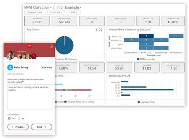Click the '0 of 12 Complete' progress text
Viewport: 189px width, 140px height.
15,74
